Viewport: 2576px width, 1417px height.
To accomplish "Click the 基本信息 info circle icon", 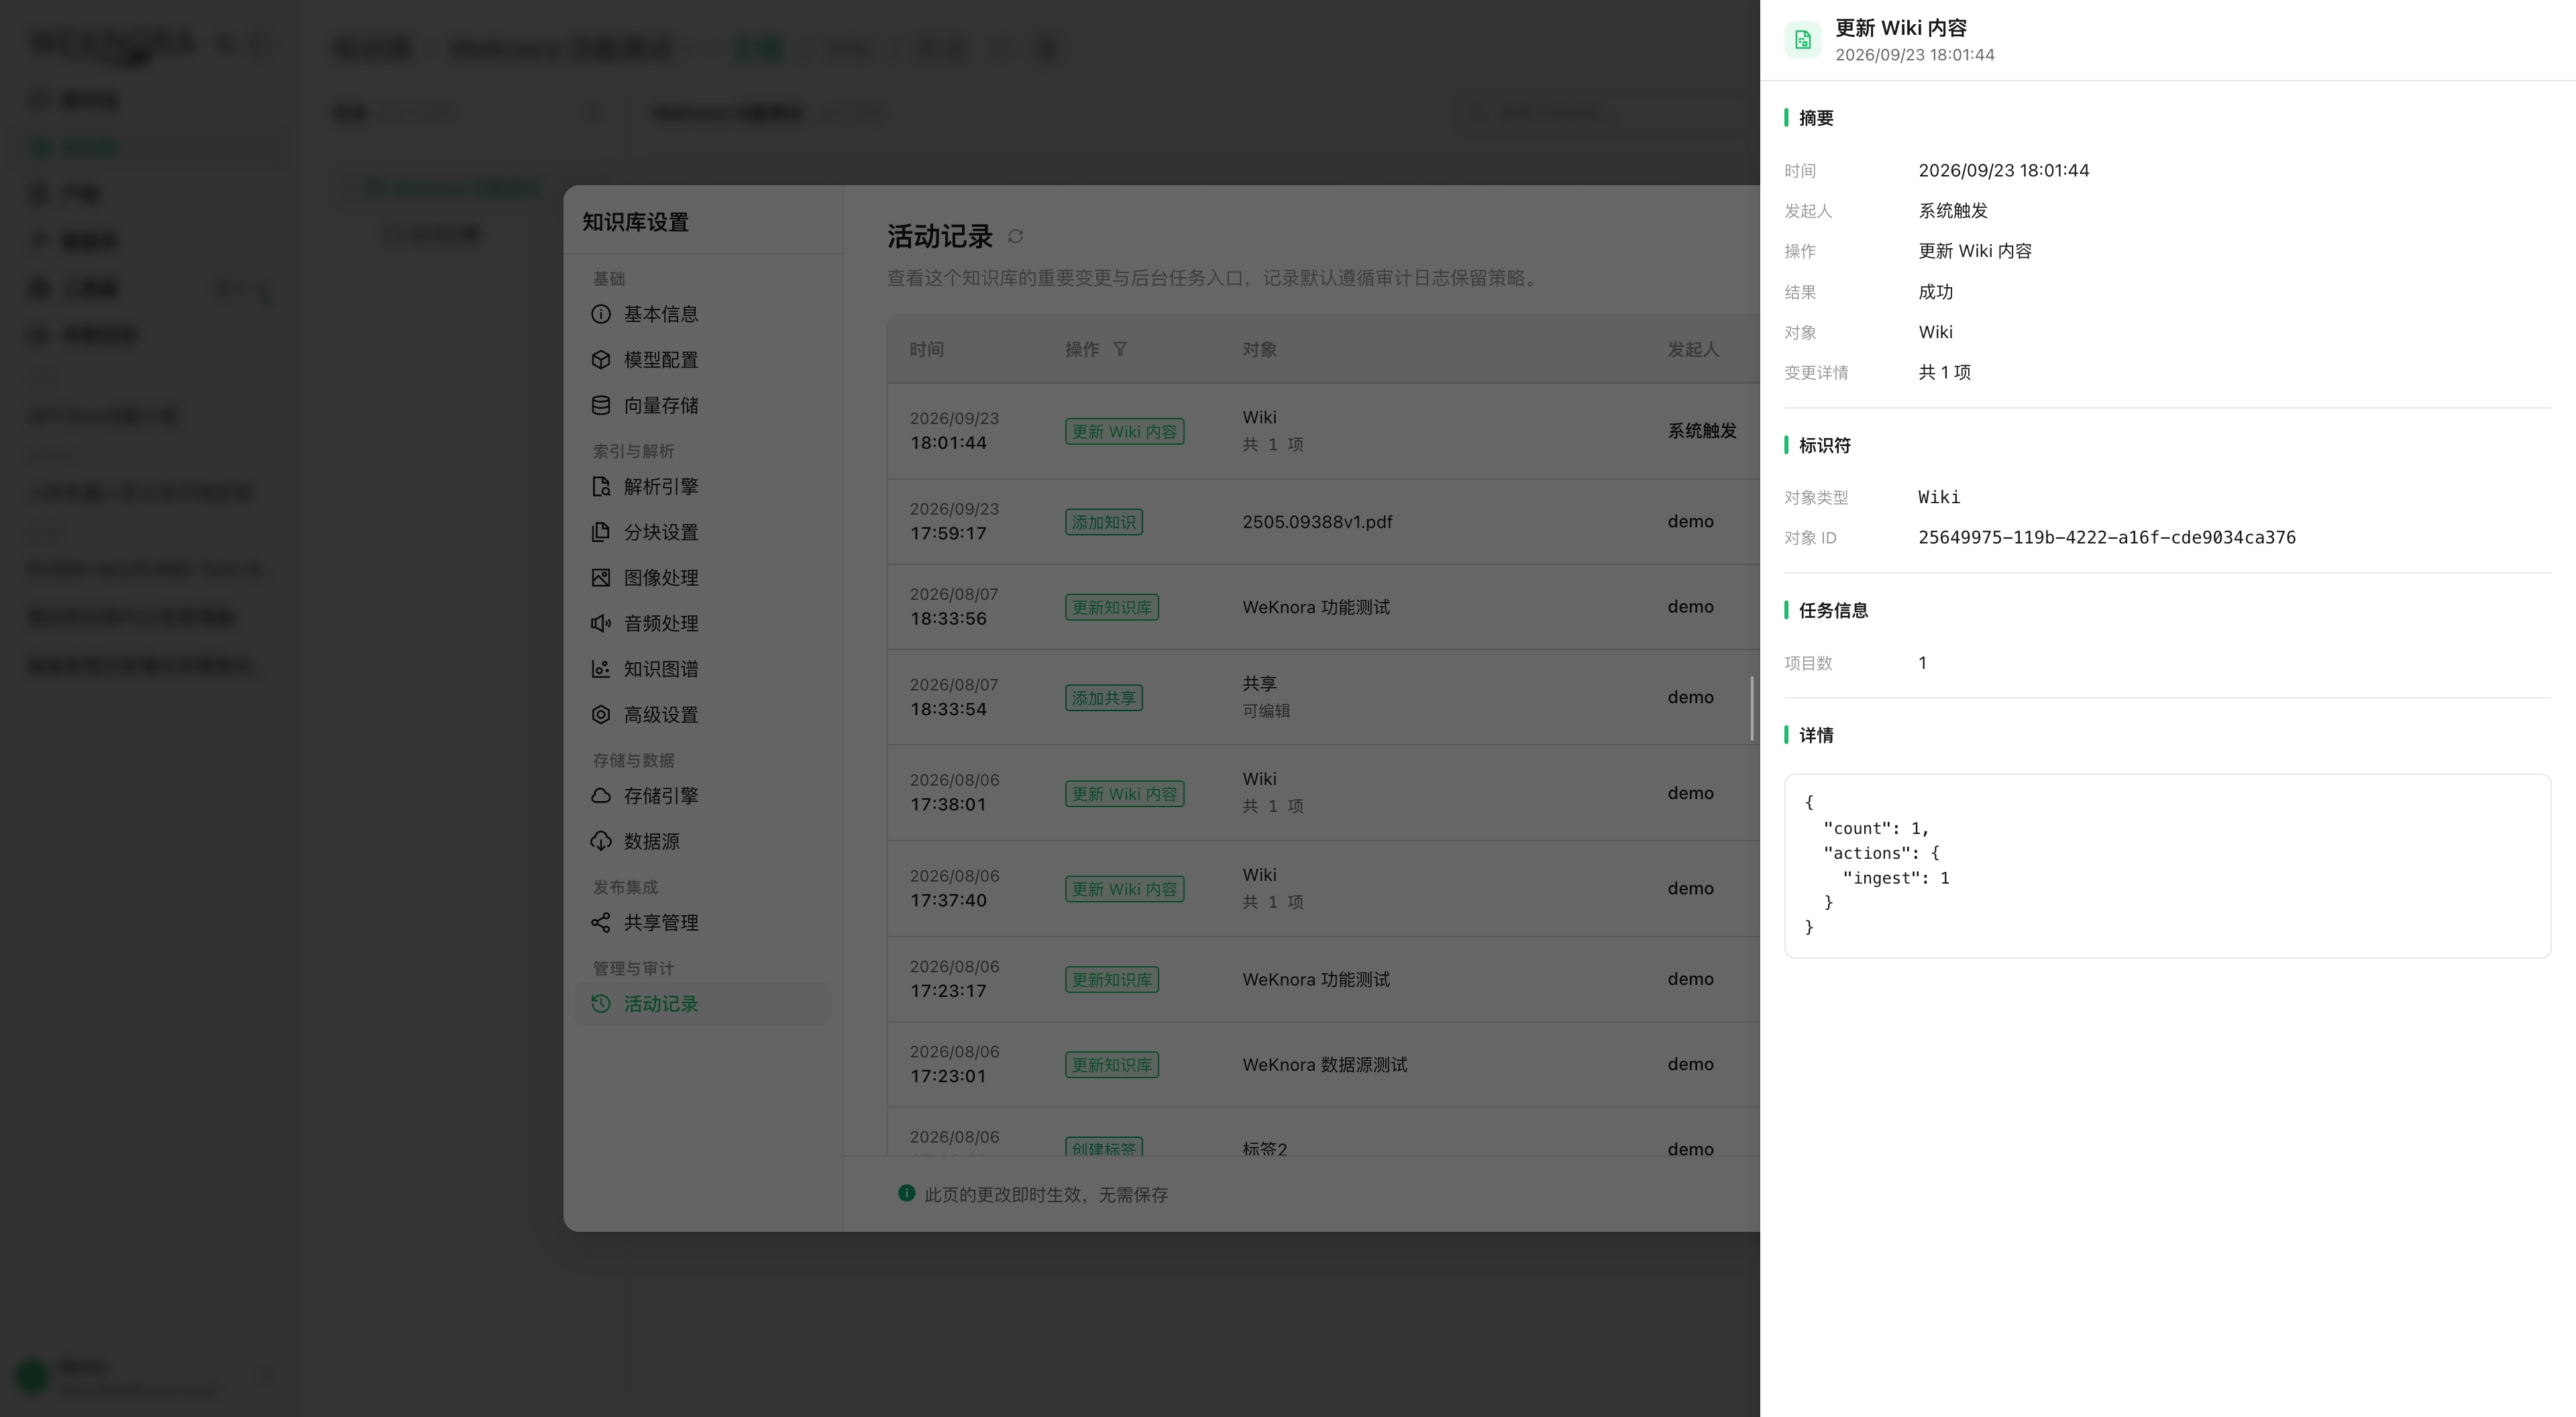I will point(600,314).
